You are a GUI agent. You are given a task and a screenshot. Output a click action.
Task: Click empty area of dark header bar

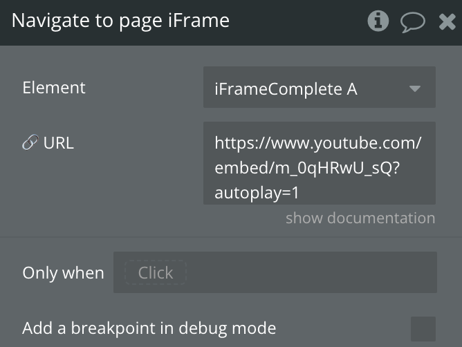click(x=297, y=22)
